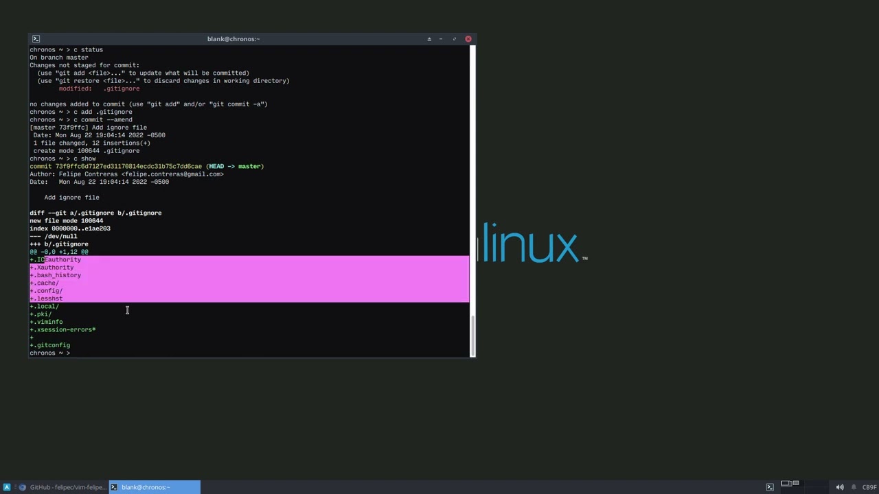The height and width of the screenshot is (494, 879).
Task: Click the 'c add .gitignore' command line
Action: pos(81,112)
